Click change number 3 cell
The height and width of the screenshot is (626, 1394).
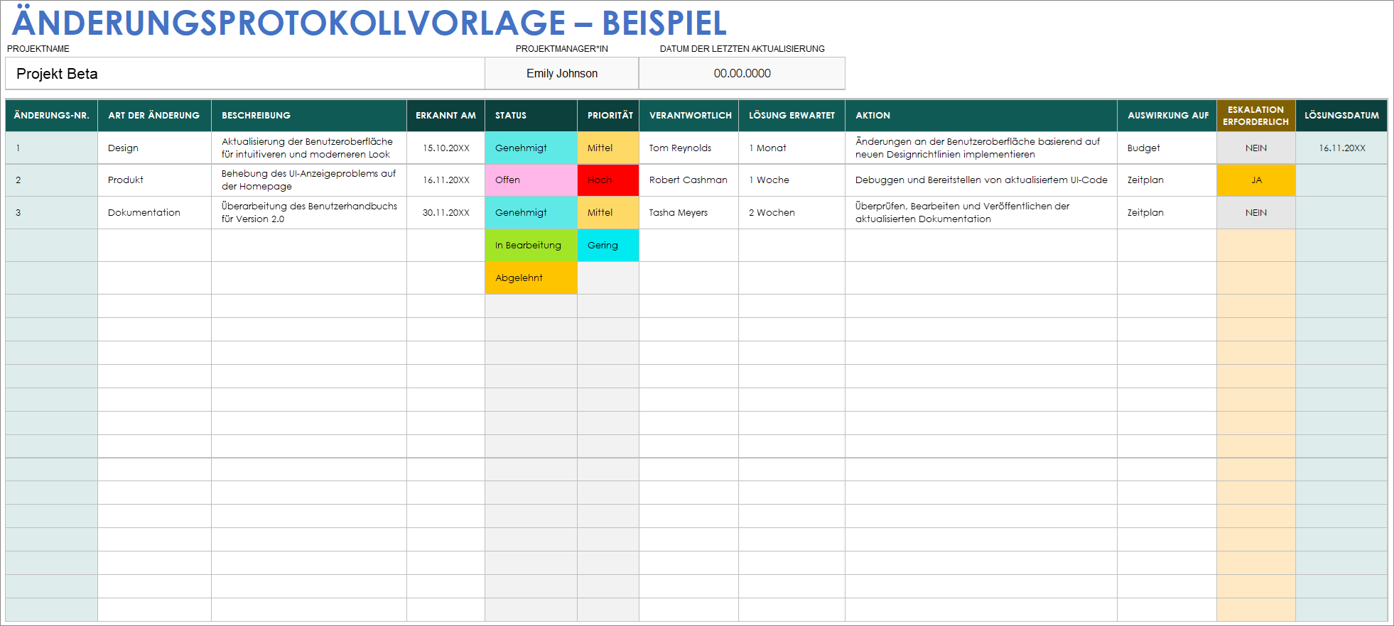(52, 213)
